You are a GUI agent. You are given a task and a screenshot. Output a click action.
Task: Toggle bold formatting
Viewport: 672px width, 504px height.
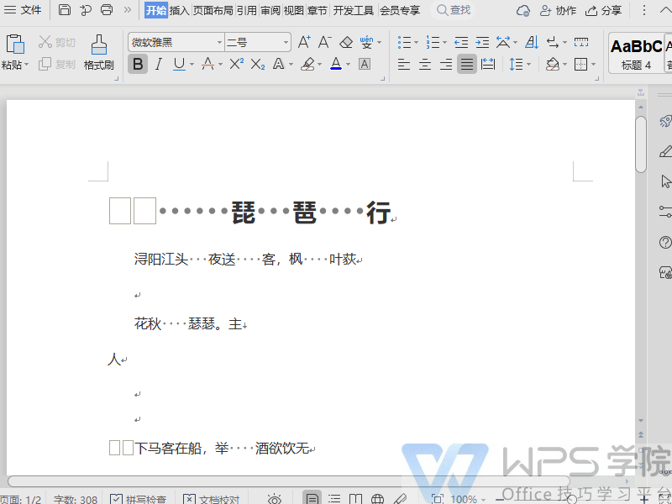pos(138,65)
